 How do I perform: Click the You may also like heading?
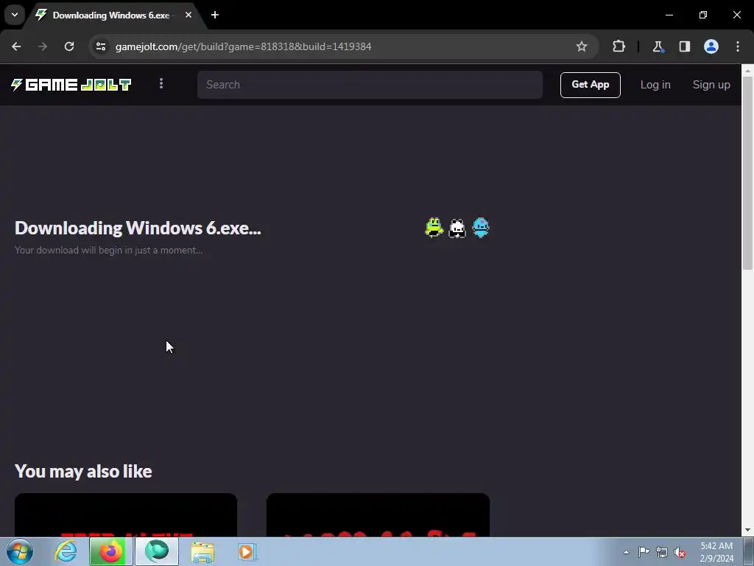point(83,471)
